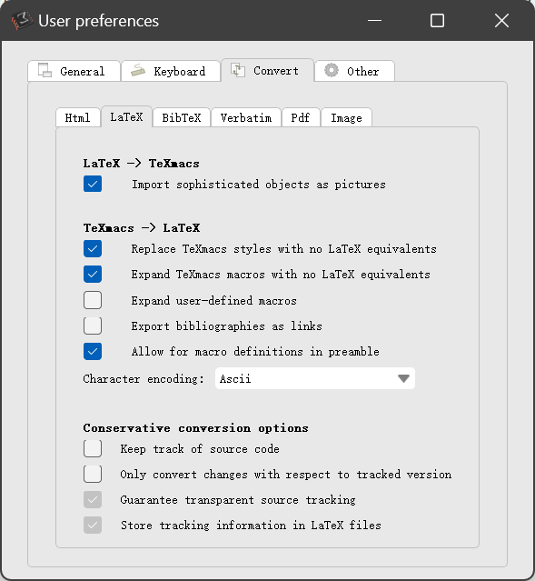
Task: Open the General preferences tab icon
Action: (x=45, y=70)
